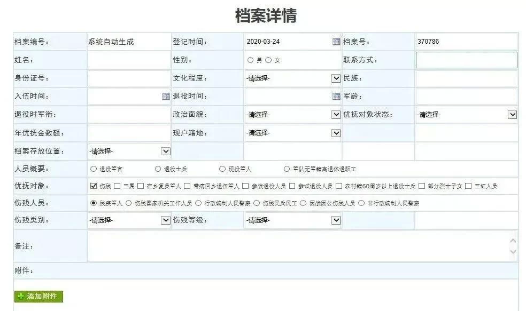The height and width of the screenshot is (311, 526).
Task: Open the 登记时间 calendar picker icon
Action: (x=336, y=42)
